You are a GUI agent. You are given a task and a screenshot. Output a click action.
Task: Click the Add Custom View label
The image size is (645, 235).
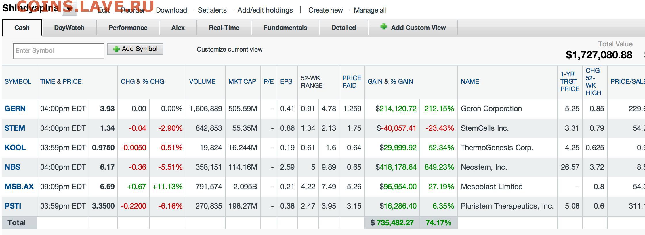418,28
